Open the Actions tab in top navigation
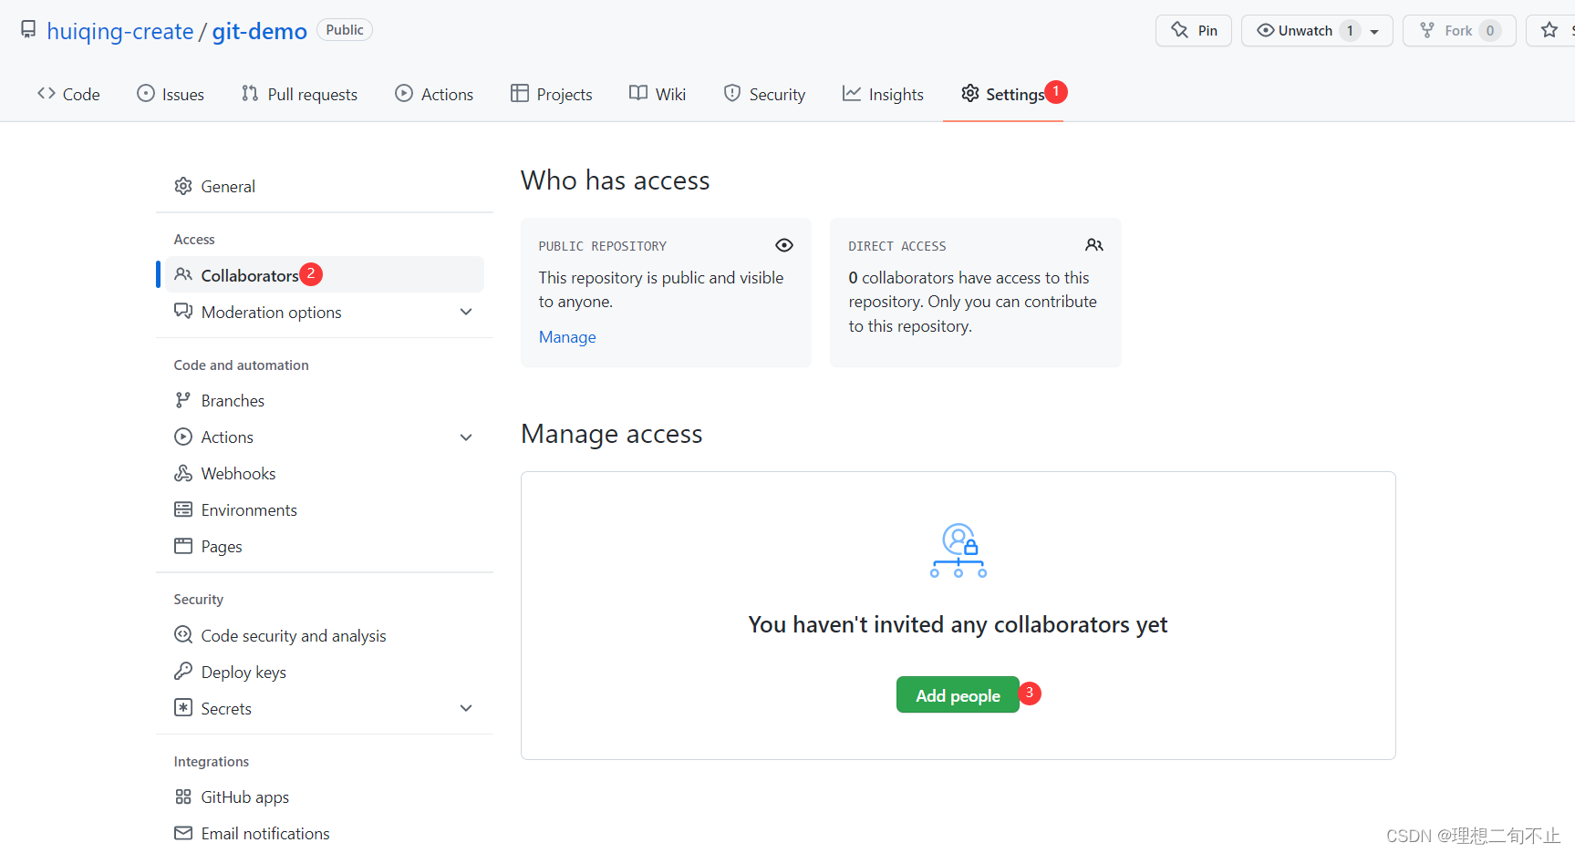This screenshot has height=853, width=1575. click(434, 94)
